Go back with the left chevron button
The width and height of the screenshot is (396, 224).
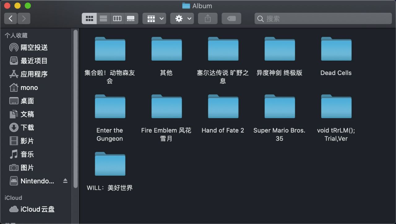click(x=11, y=19)
